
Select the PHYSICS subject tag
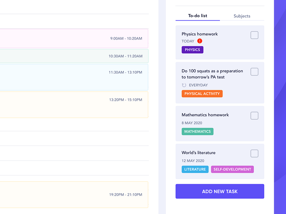tap(192, 50)
